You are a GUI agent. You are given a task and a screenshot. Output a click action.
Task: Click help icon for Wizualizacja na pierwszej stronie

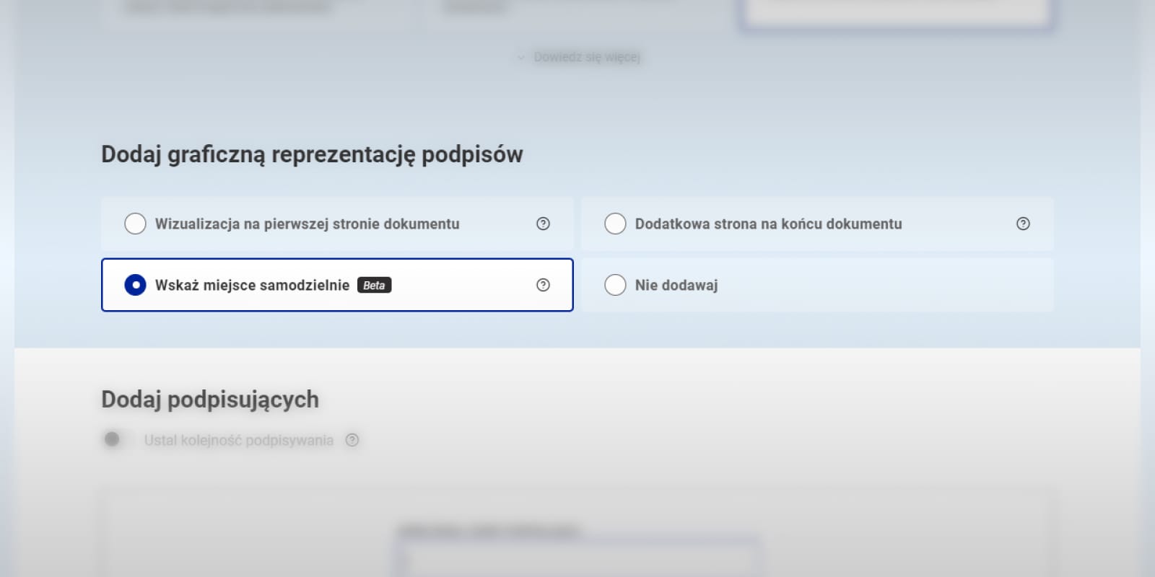coord(543,224)
